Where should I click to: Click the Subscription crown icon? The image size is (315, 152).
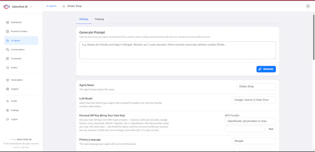[x=7, y=80]
